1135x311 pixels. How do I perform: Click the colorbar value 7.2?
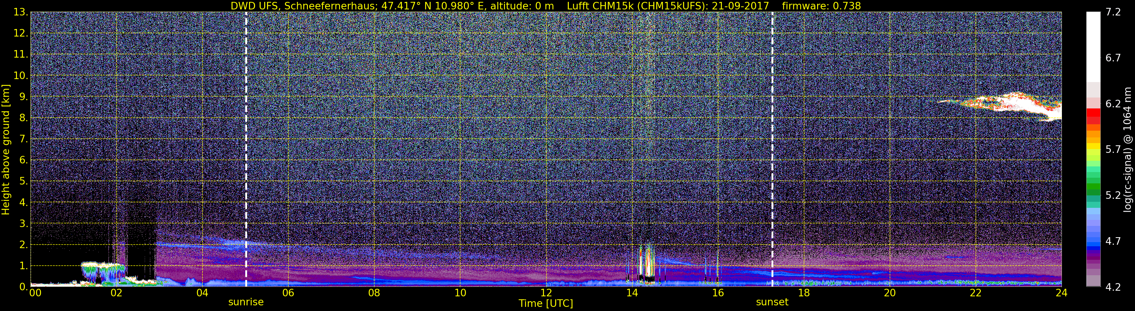[1113, 12]
